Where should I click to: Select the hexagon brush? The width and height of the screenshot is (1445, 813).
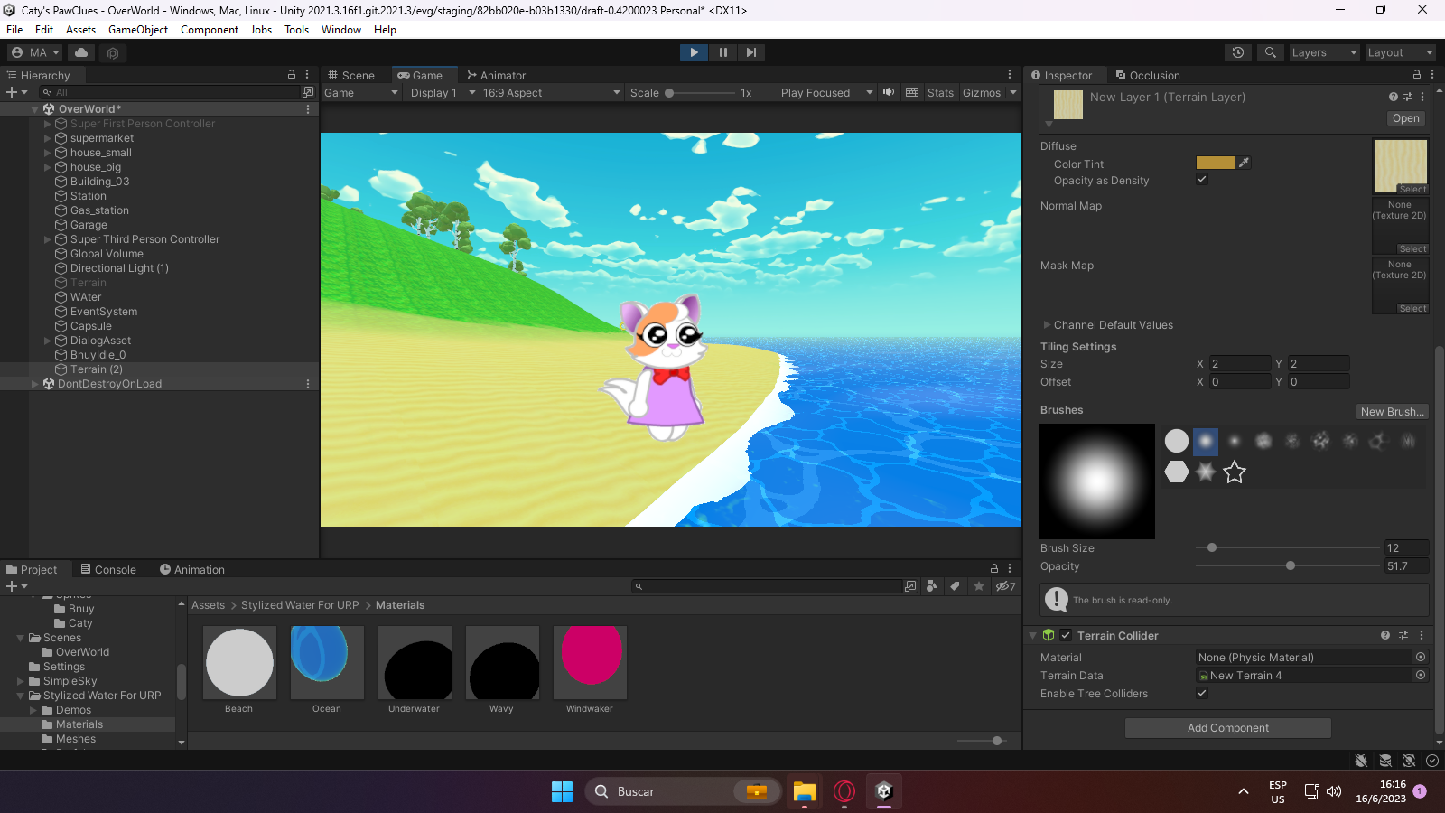click(x=1177, y=472)
